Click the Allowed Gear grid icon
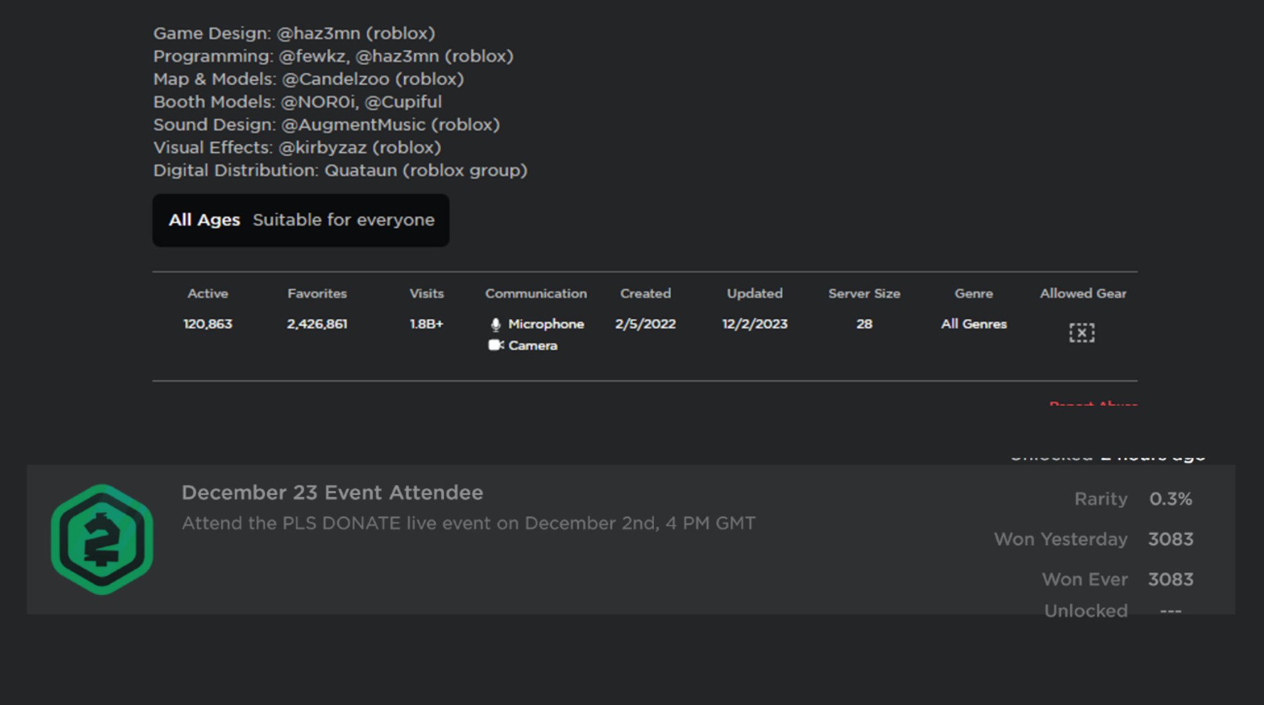Image resolution: width=1264 pixels, height=705 pixels. point(1082,333)
